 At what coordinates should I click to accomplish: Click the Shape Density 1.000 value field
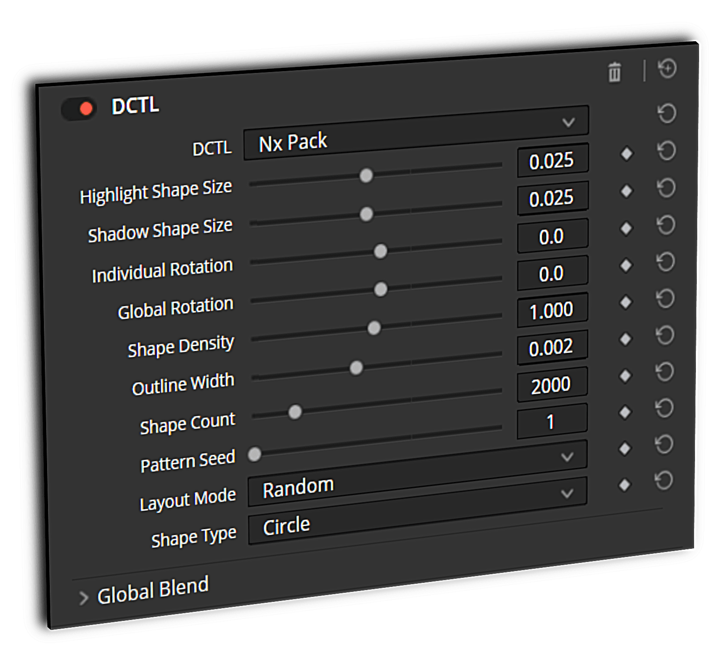click(553, 310)
